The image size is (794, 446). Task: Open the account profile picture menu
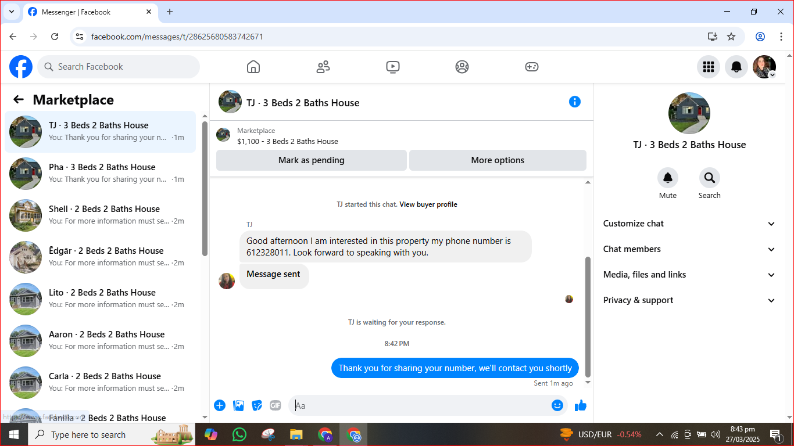pyautogui.click(x=764, y=67)
